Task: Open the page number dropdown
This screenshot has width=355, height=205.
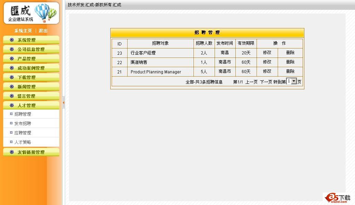Action: (x=294, y=81)
